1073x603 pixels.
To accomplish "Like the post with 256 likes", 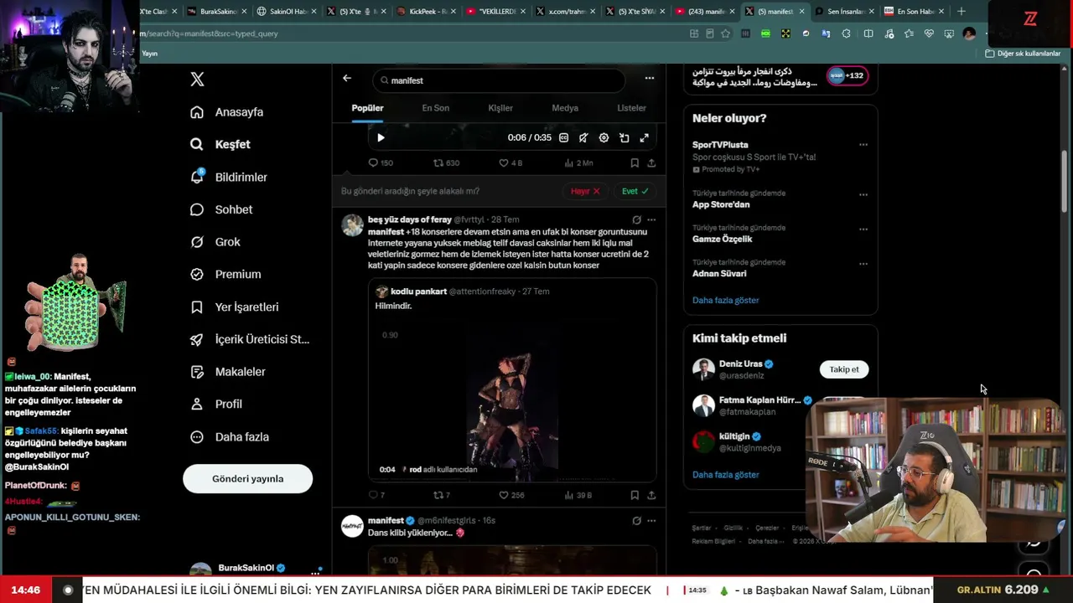I will (x=511, y=495).
